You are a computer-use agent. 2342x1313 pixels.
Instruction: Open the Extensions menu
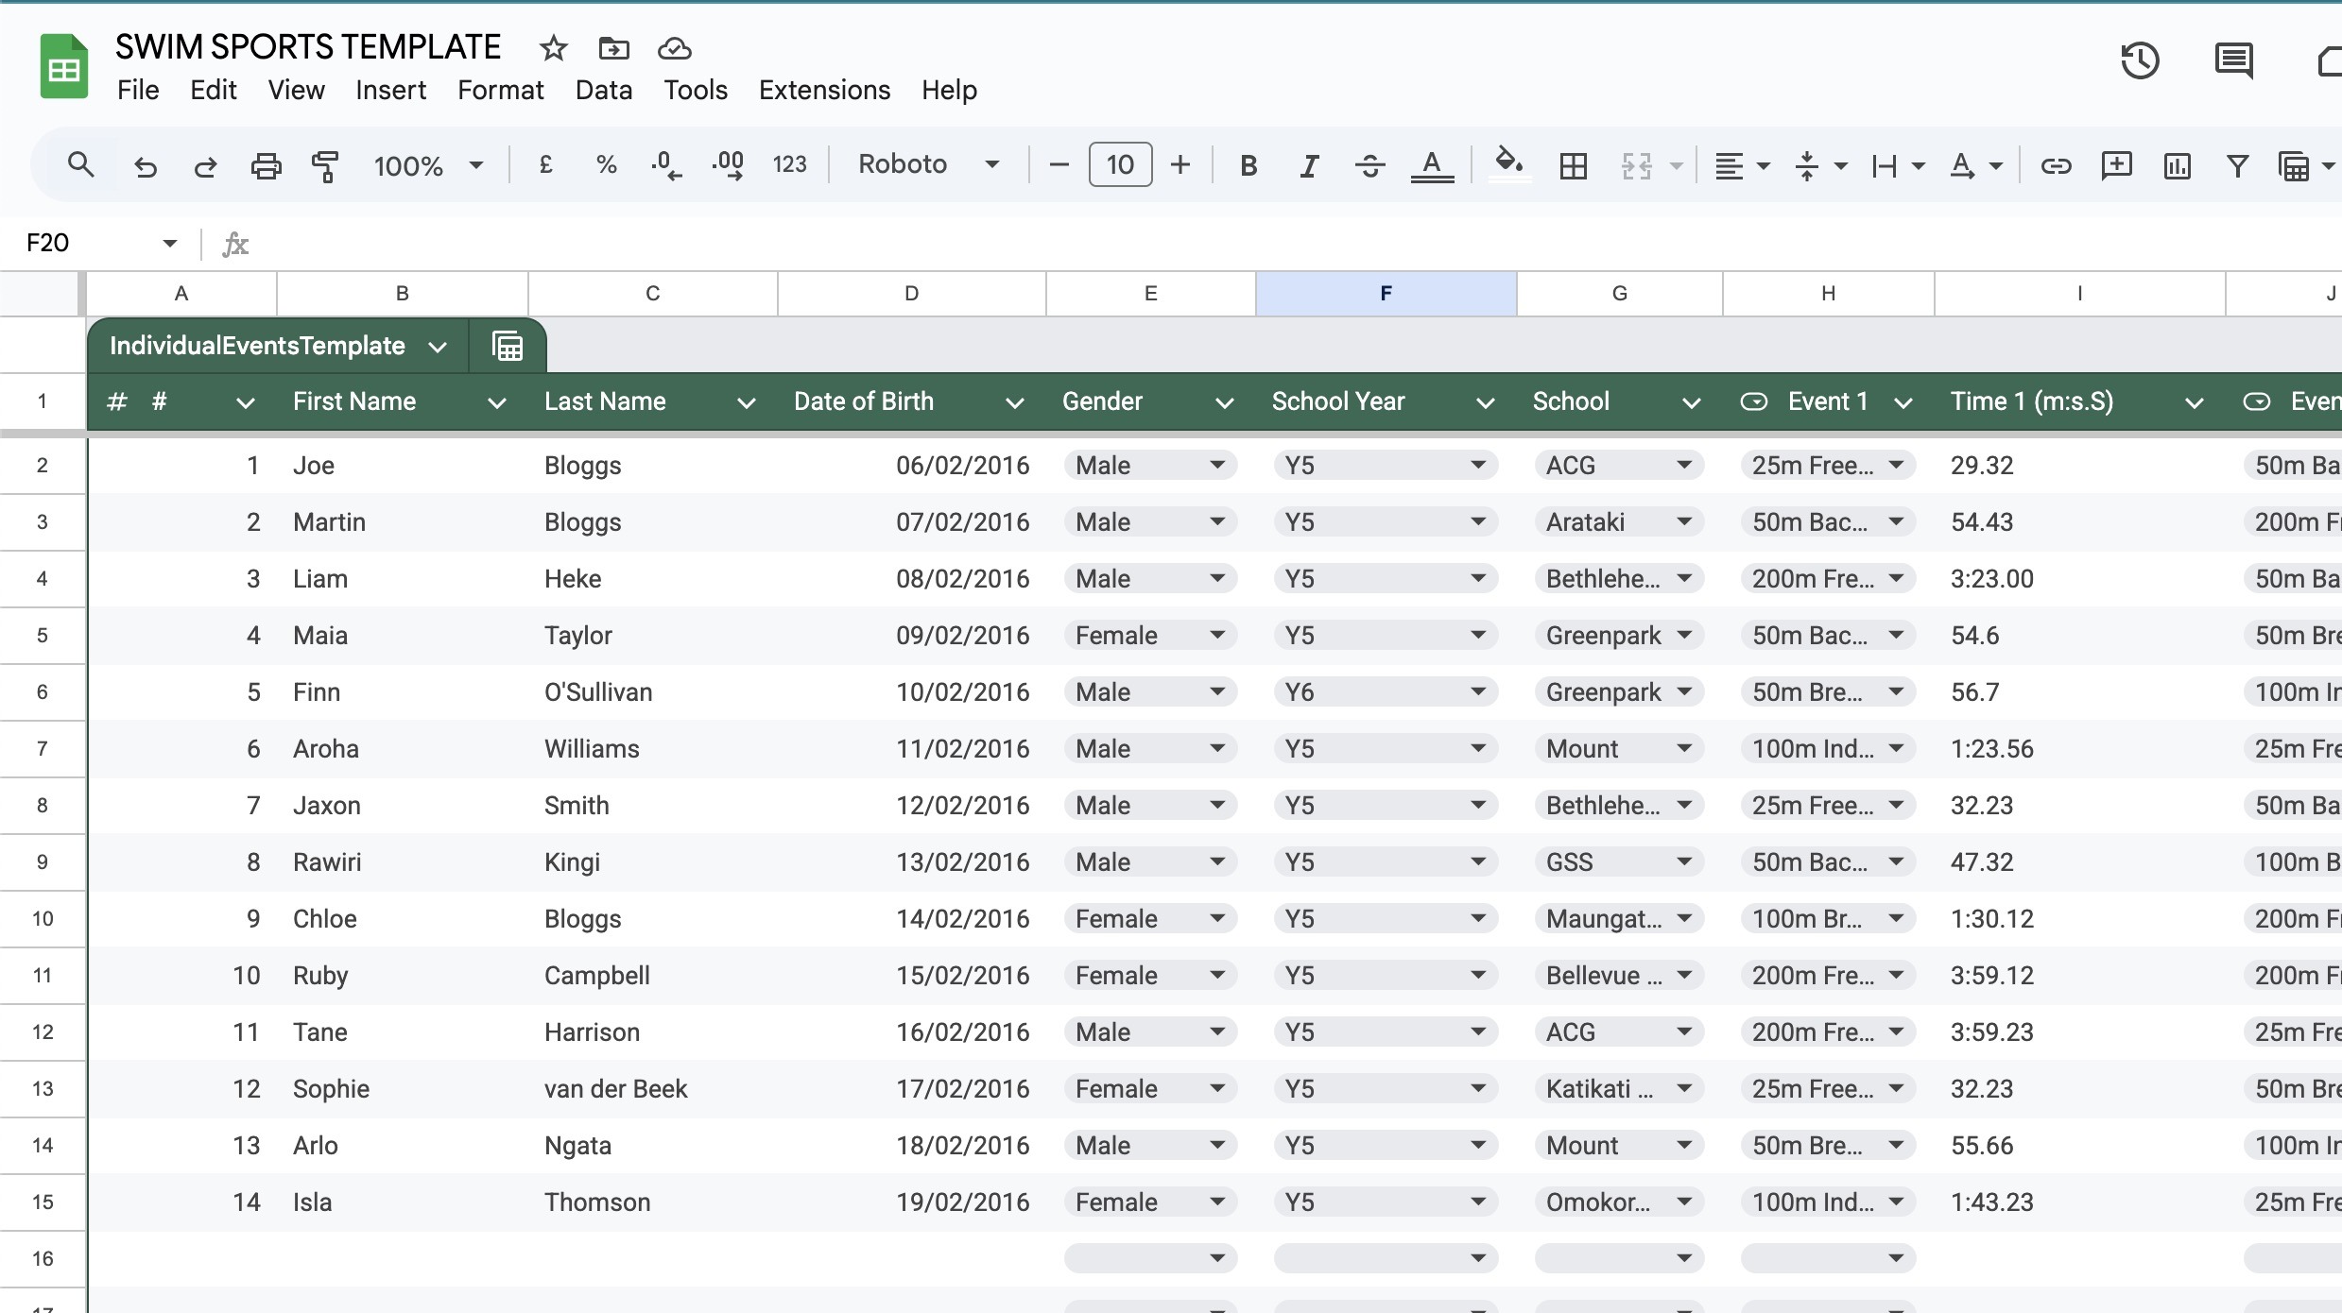point(824,90)
